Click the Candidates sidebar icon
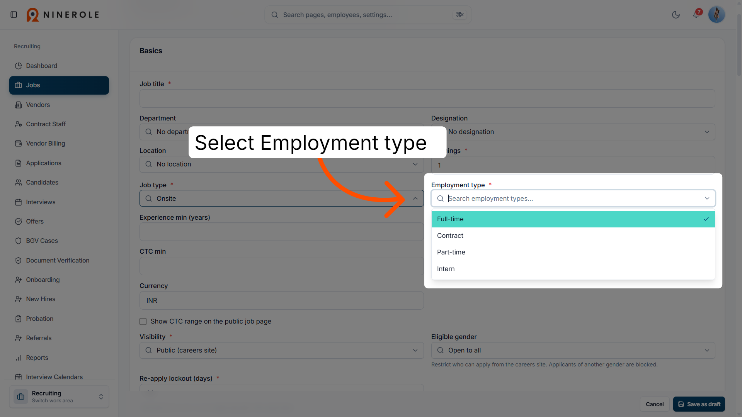The image size is (742, 417). 18,182
